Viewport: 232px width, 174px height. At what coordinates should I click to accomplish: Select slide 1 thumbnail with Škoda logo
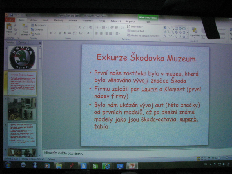tap(22, 58)
